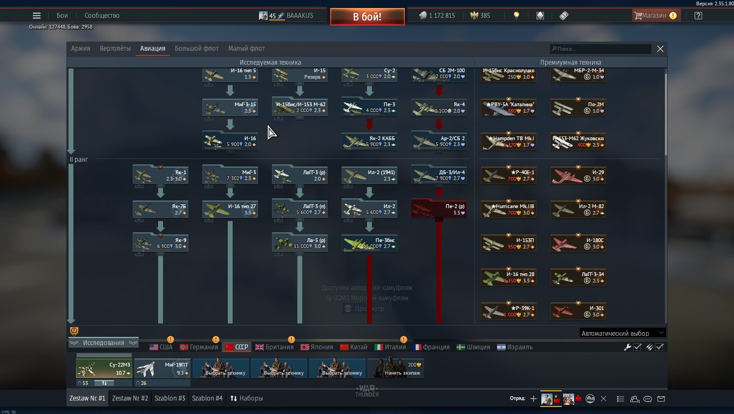Screen dimensions: 734x414
Task: Switch to the Малый флот tab
Action: click(246, 49)
